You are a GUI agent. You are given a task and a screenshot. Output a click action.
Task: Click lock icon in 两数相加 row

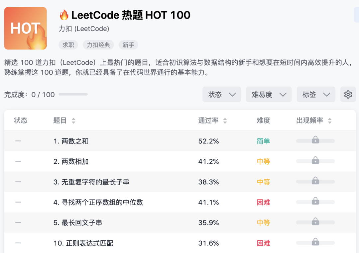(315, 161)
